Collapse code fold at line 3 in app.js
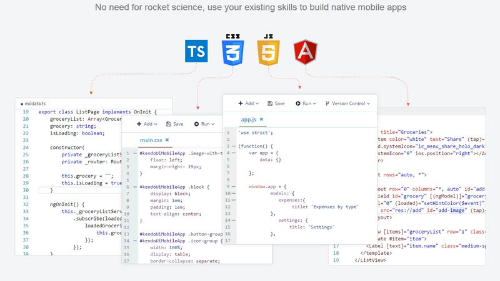 tap(234, 146)
